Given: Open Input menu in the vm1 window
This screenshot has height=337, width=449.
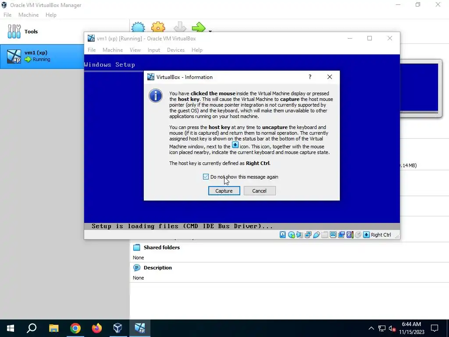Looking at the screenshot, I should [154, 50].
